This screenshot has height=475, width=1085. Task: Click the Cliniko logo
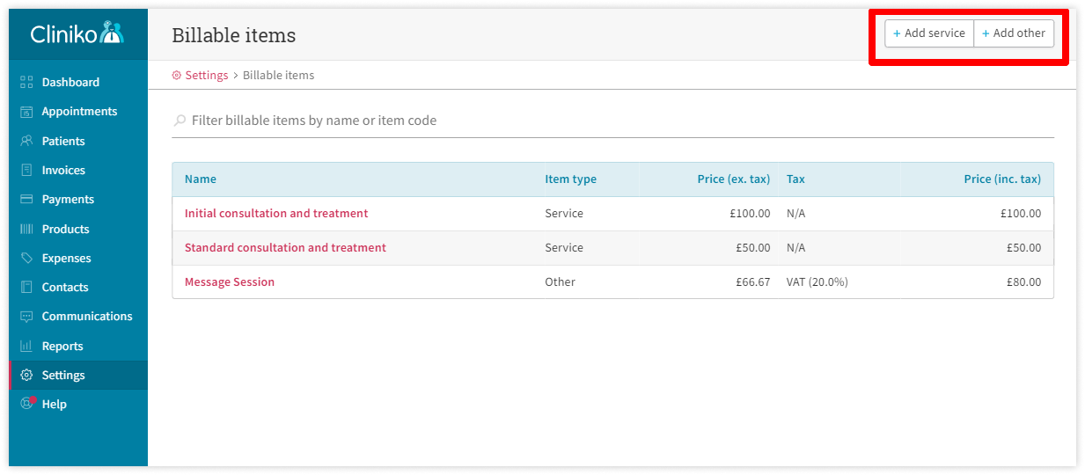click(77, 33)
